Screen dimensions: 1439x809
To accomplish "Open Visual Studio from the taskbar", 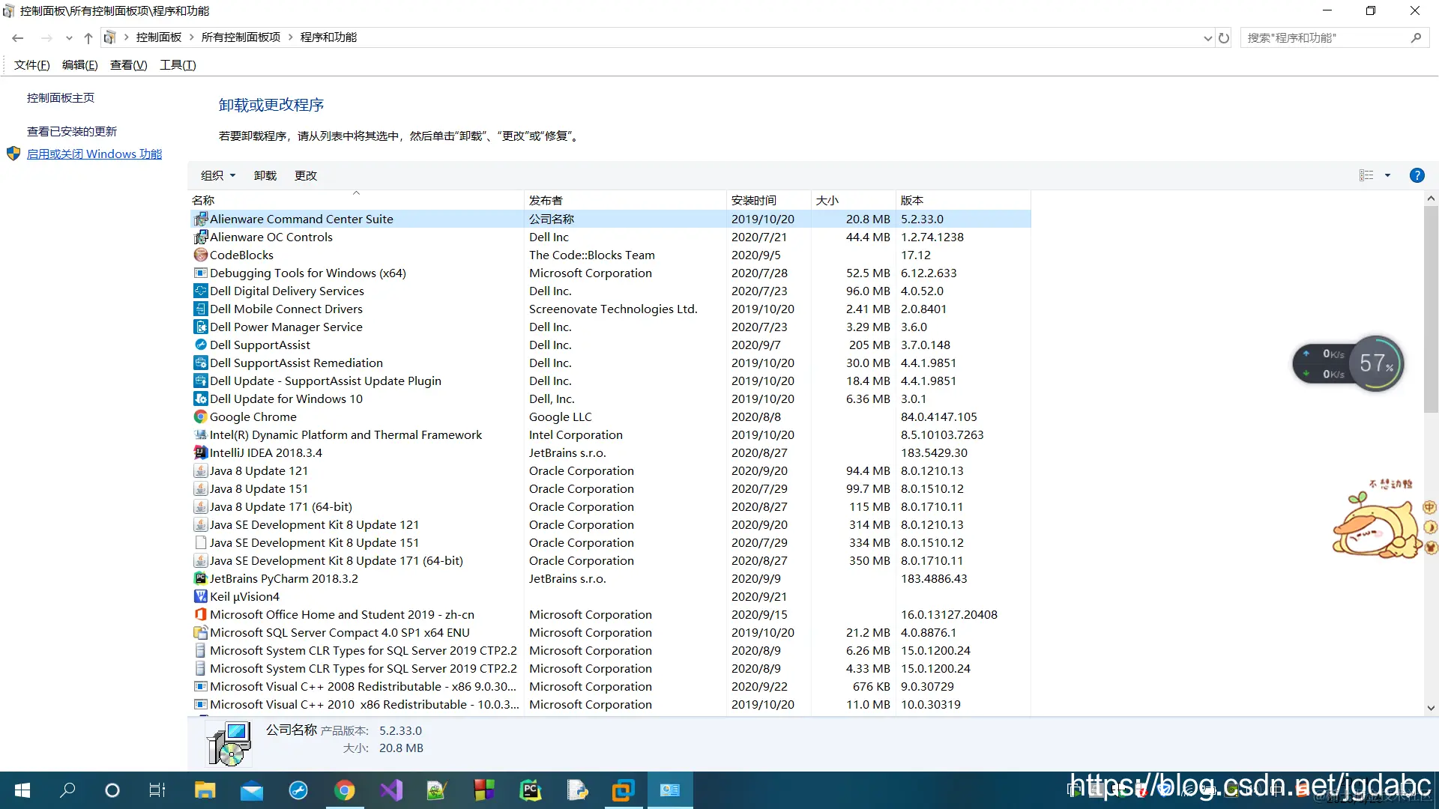I will (390, 790).
